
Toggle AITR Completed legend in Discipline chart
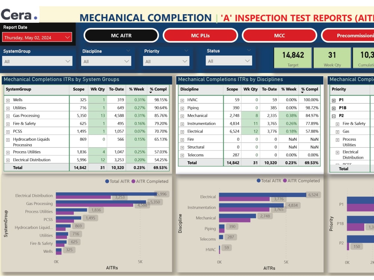[x=301, y=181]
